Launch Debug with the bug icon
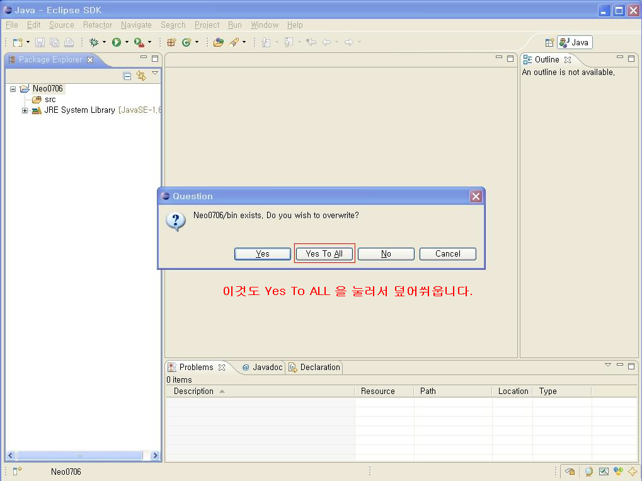642x481 pixels. click(94, 42)
